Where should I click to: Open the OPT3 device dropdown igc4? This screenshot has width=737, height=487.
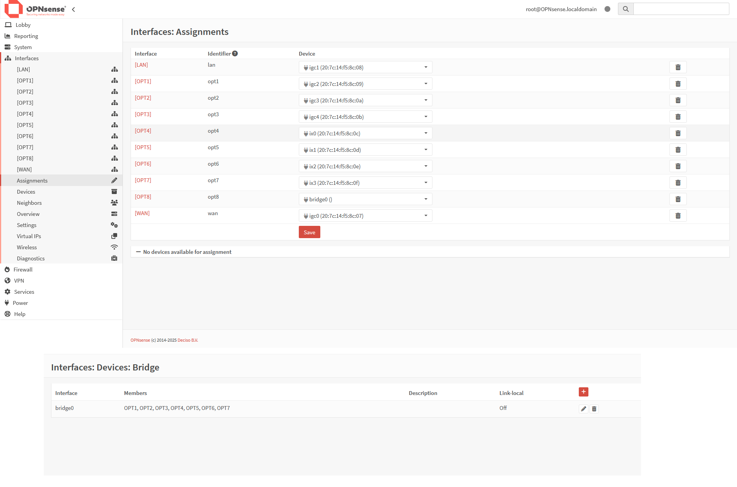(x=365, y=117)
